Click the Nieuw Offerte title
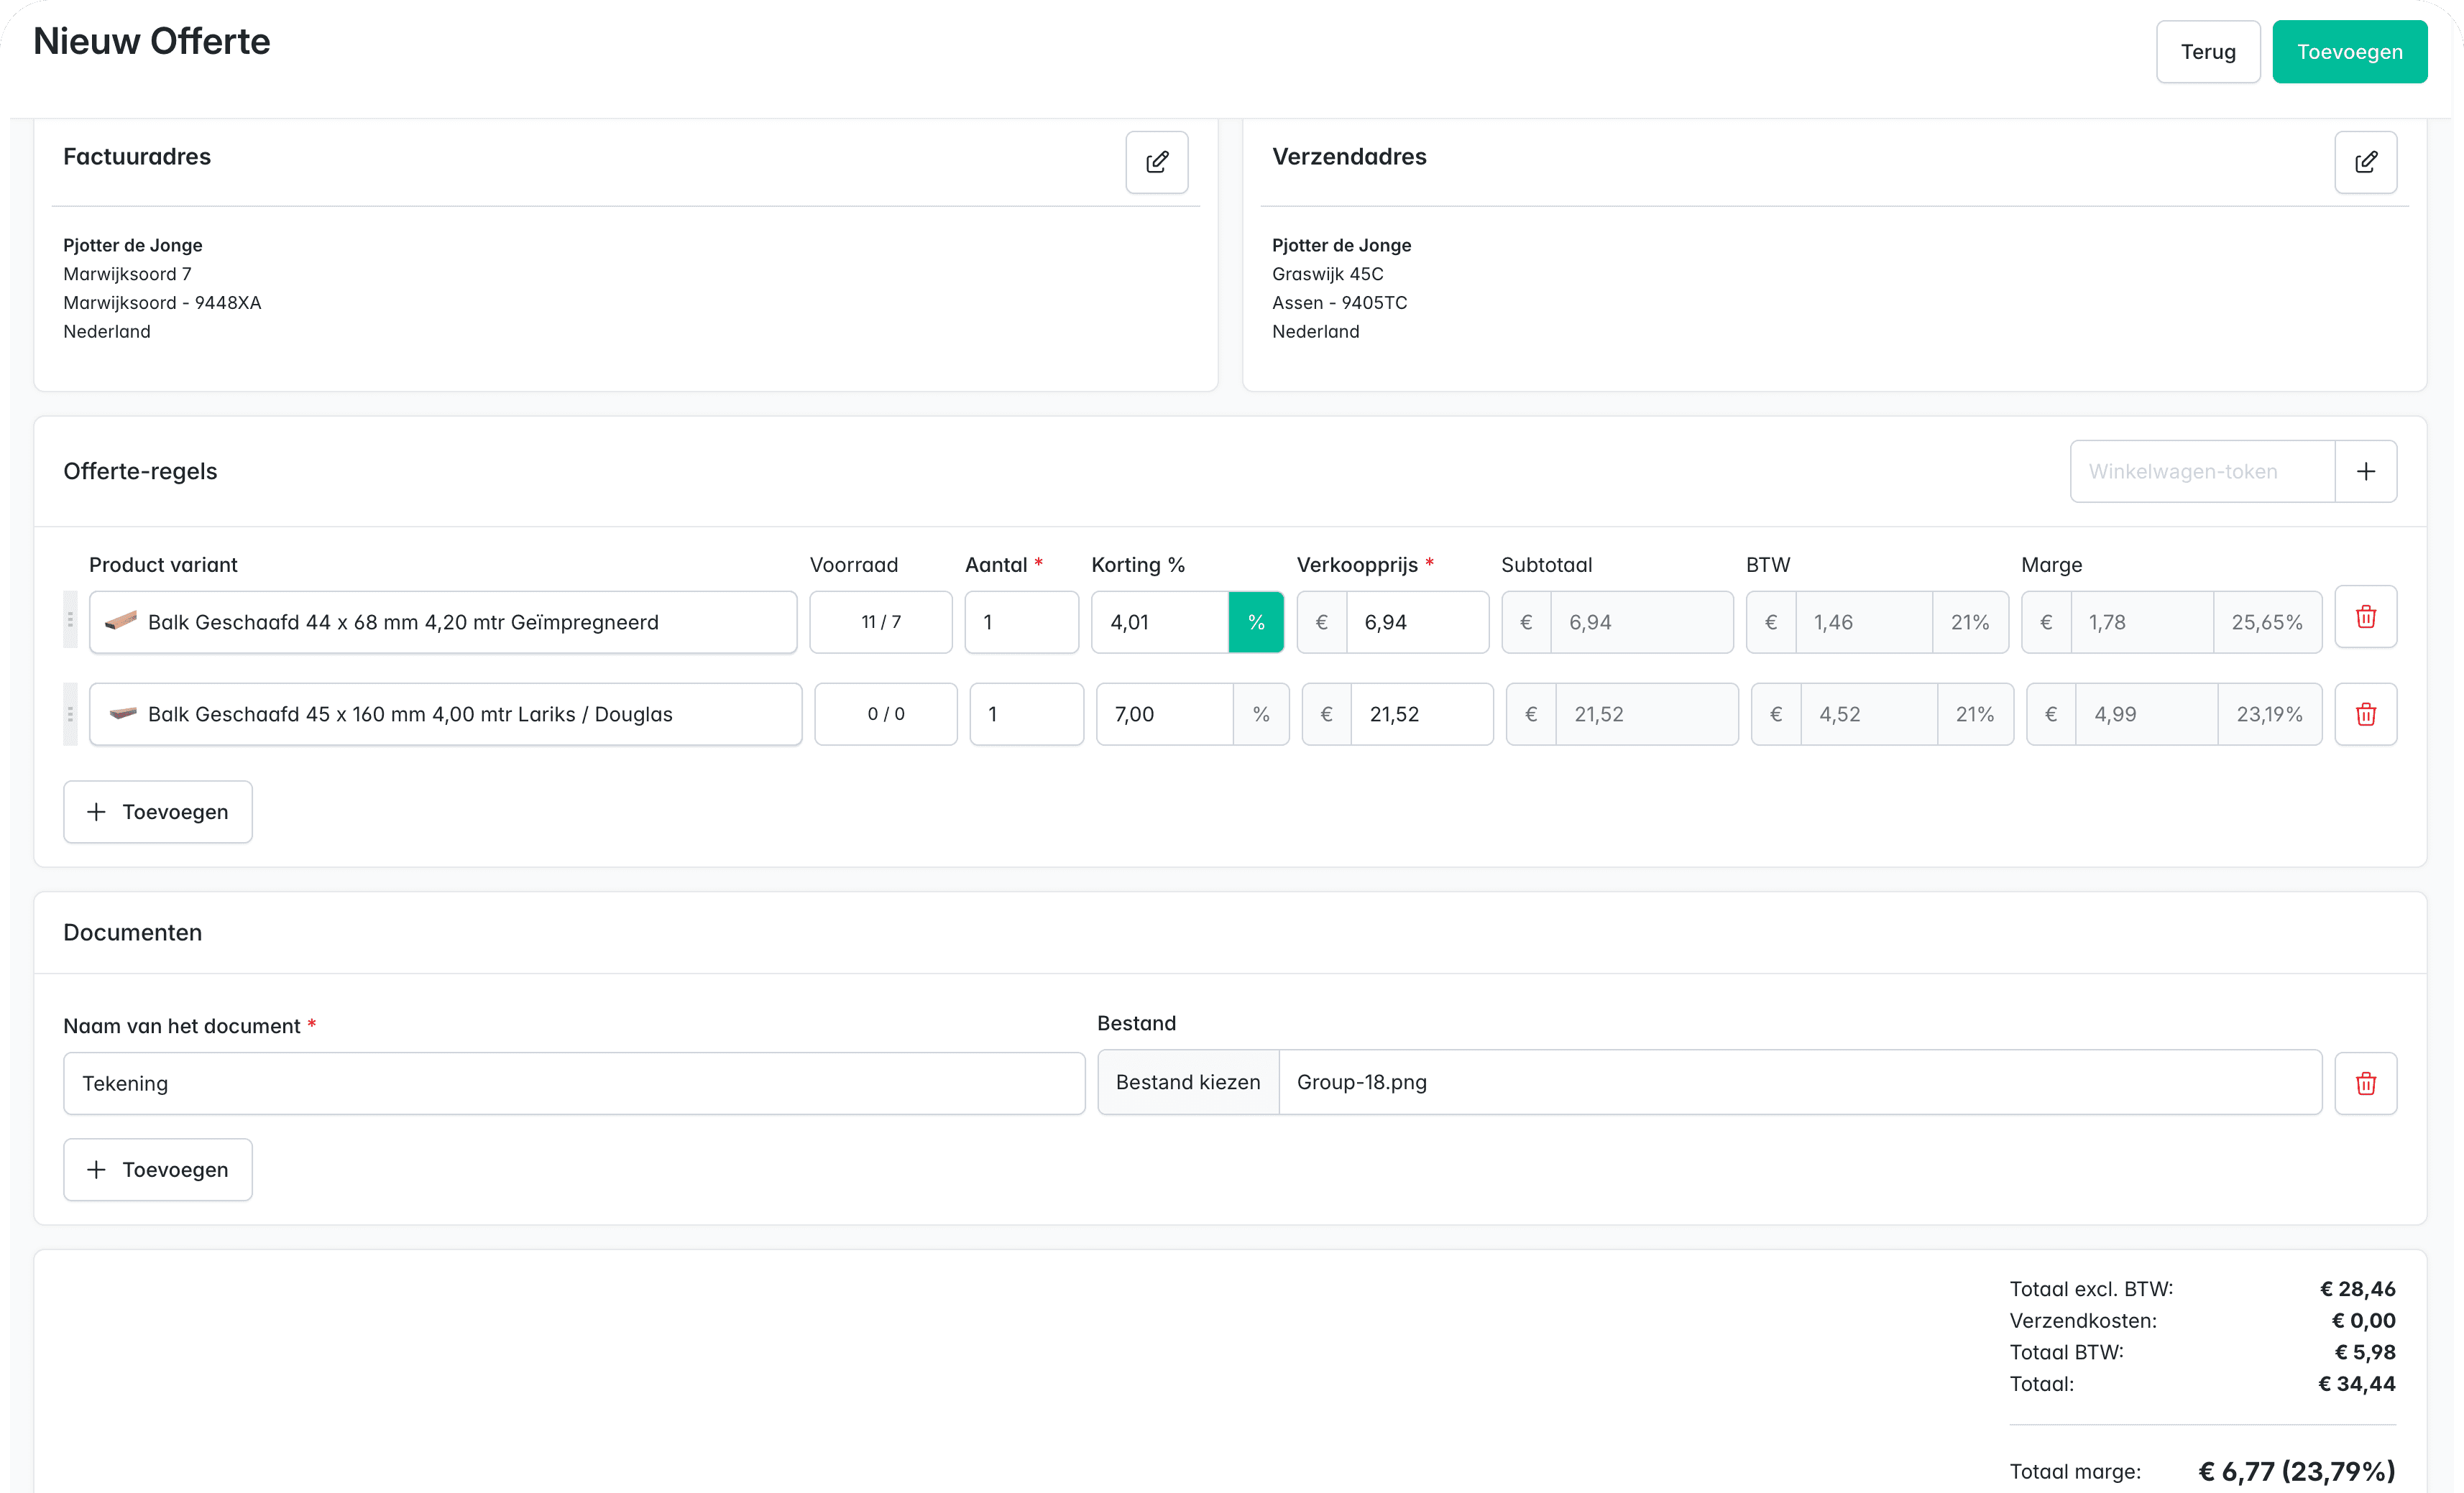This screenshot has height=1493, width=2464. pos(151,41)
